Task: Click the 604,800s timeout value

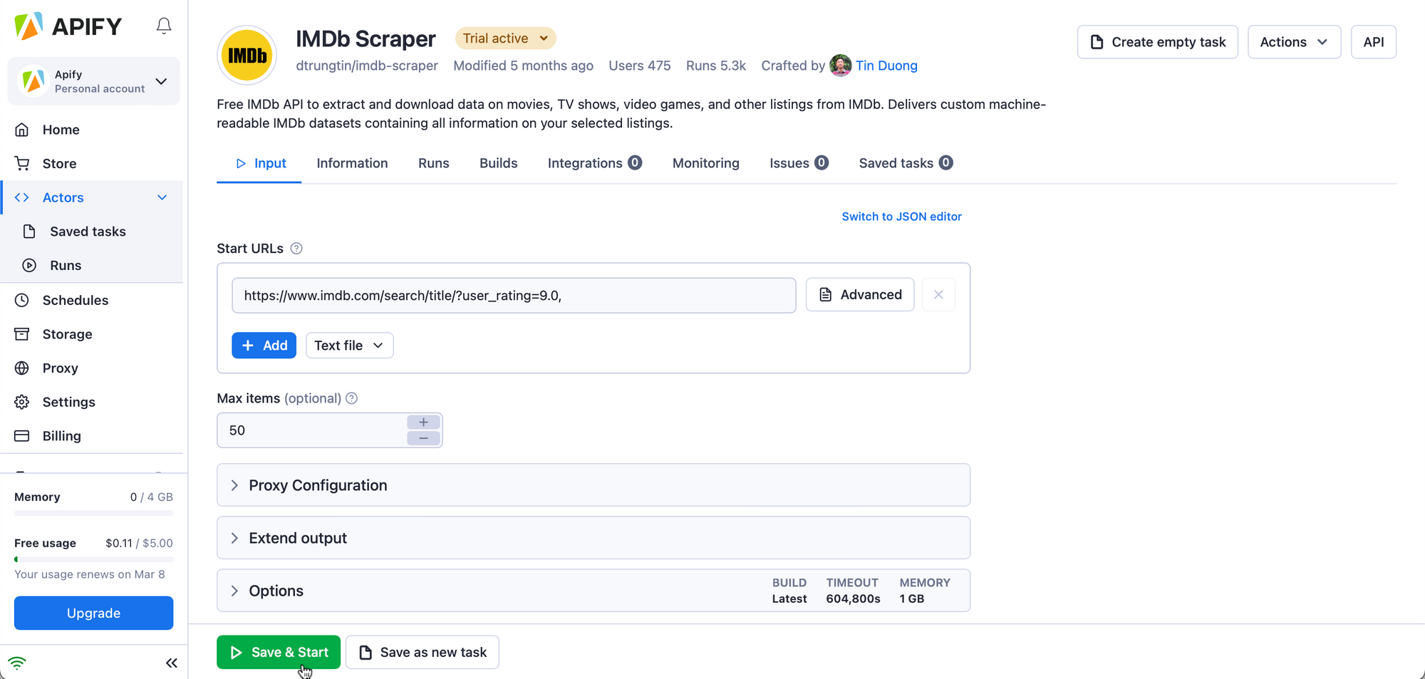Action: pyautogui.click(x=853, y=599)
